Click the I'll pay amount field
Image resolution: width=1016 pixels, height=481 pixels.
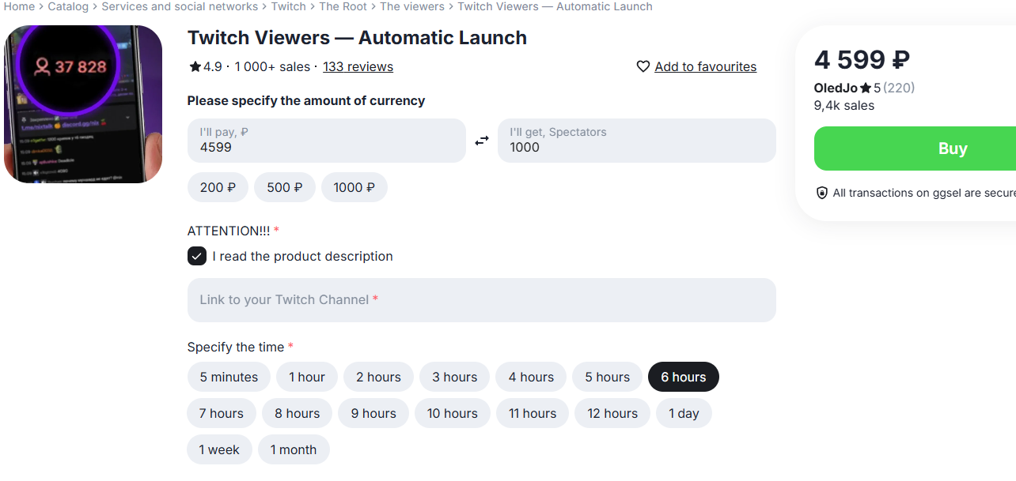tap(326, 141)
